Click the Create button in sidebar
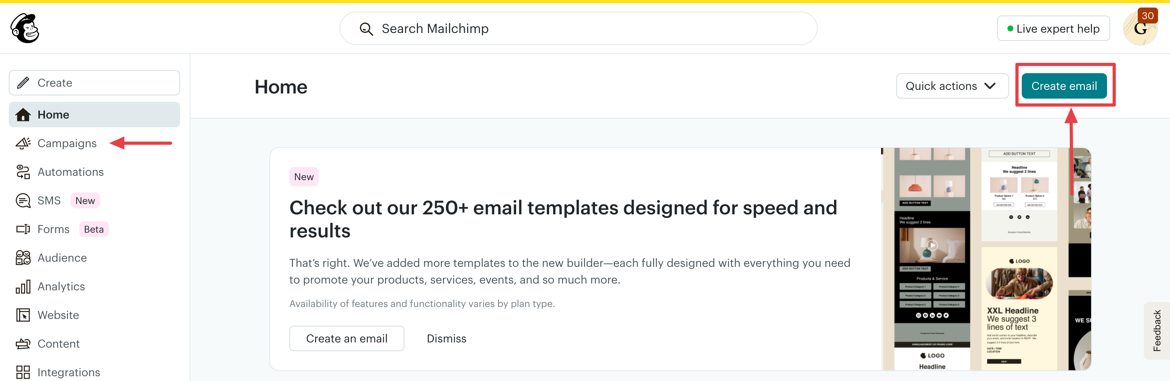Screen dimensions: 1170x381 click(x=94, y=83)
